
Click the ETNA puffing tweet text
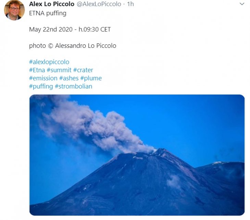pyautogui.click(x=48, y=13)
